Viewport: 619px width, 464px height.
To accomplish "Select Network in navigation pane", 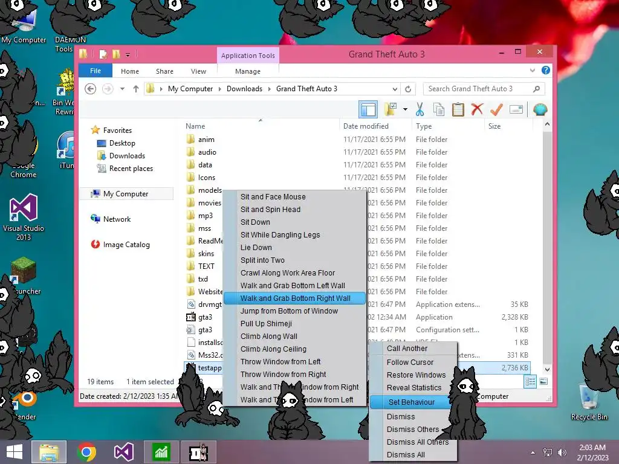I will [x=117, y=219].
